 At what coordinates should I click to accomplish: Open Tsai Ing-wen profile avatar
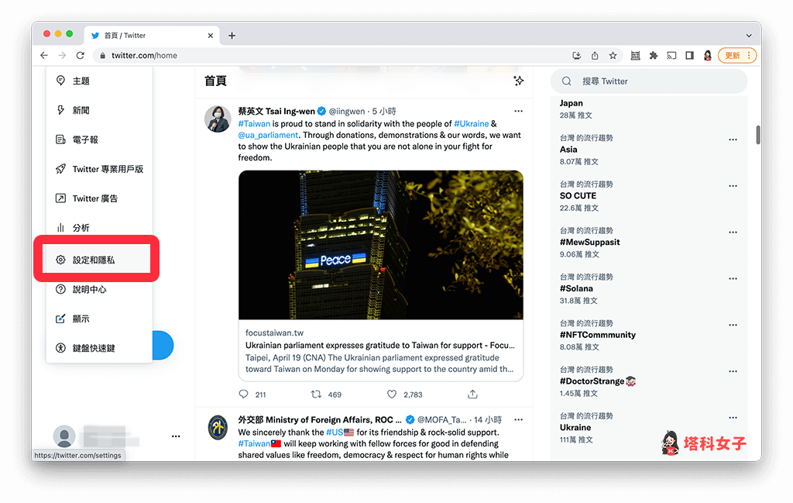coord(218,119)
